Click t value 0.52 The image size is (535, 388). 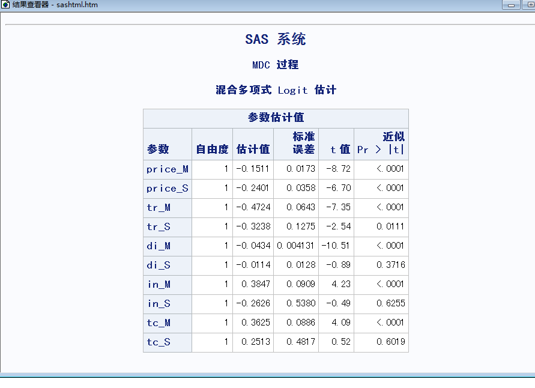point(341,342)
